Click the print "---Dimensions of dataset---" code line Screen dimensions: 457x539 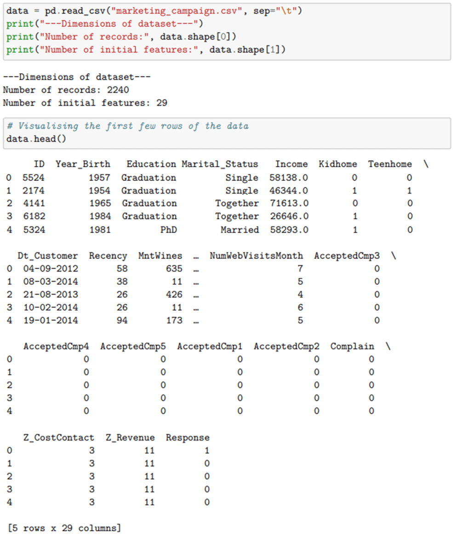(x=105, y=24)
